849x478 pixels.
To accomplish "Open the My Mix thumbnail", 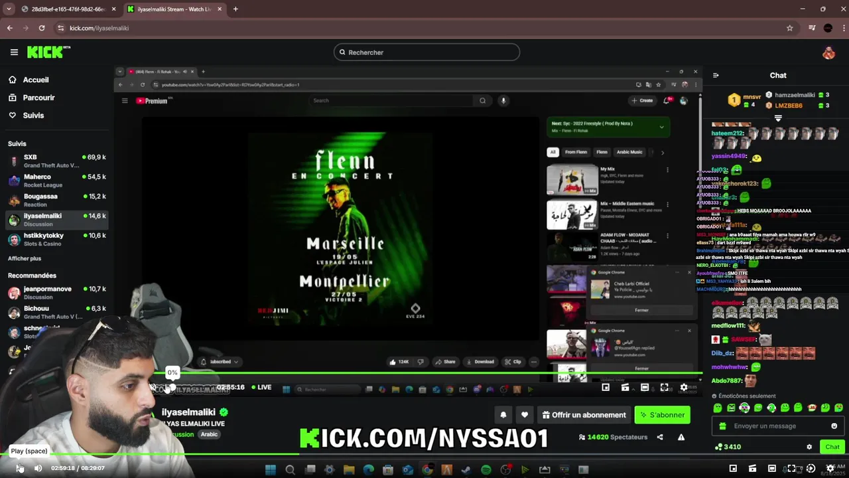I will pyautogui.click(x=572, y=179).
